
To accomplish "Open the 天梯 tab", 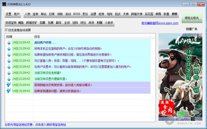I will 126,14.
